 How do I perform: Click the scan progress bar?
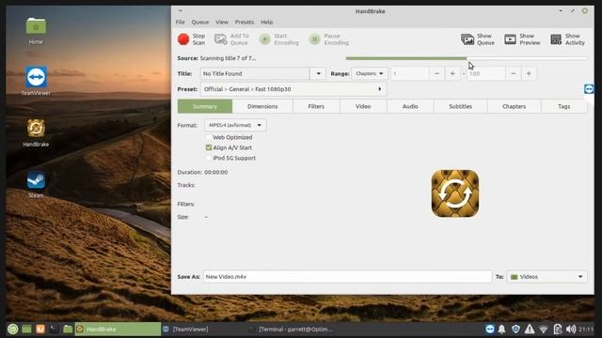point(467,58)
